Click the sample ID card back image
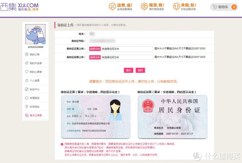The width and height of the screenshot is (242, 163). pyautogui.click(x=173, y=117)
